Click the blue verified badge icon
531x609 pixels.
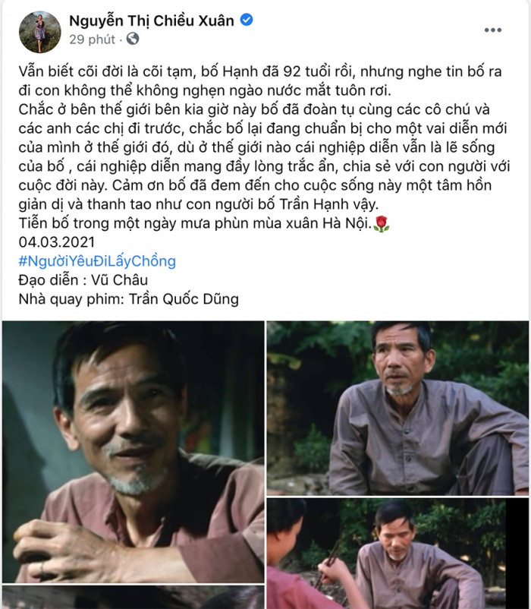click(247, 20)
